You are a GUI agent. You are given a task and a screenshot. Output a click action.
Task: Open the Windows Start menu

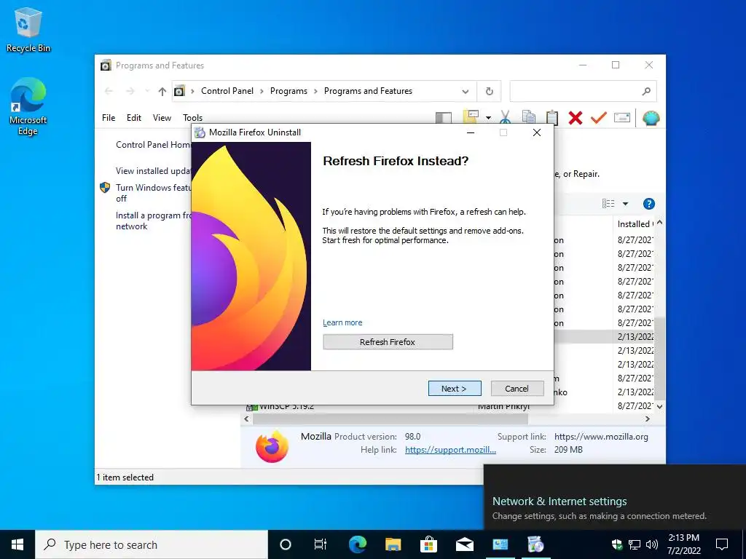(17, 544)
